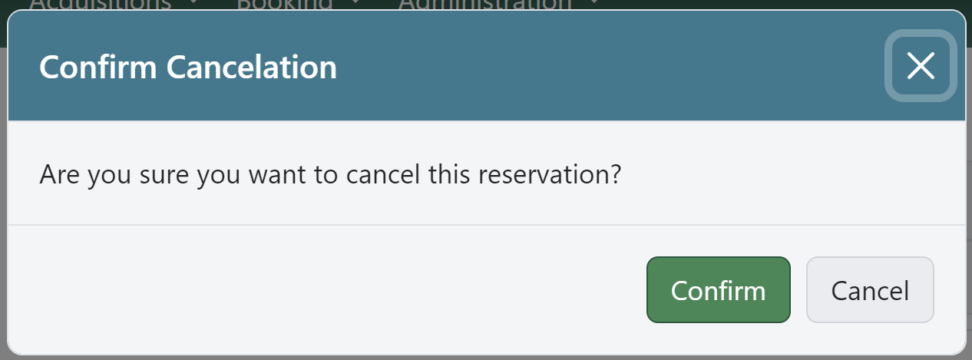Keep the reservation by clicking Cancel

[870, 290]
